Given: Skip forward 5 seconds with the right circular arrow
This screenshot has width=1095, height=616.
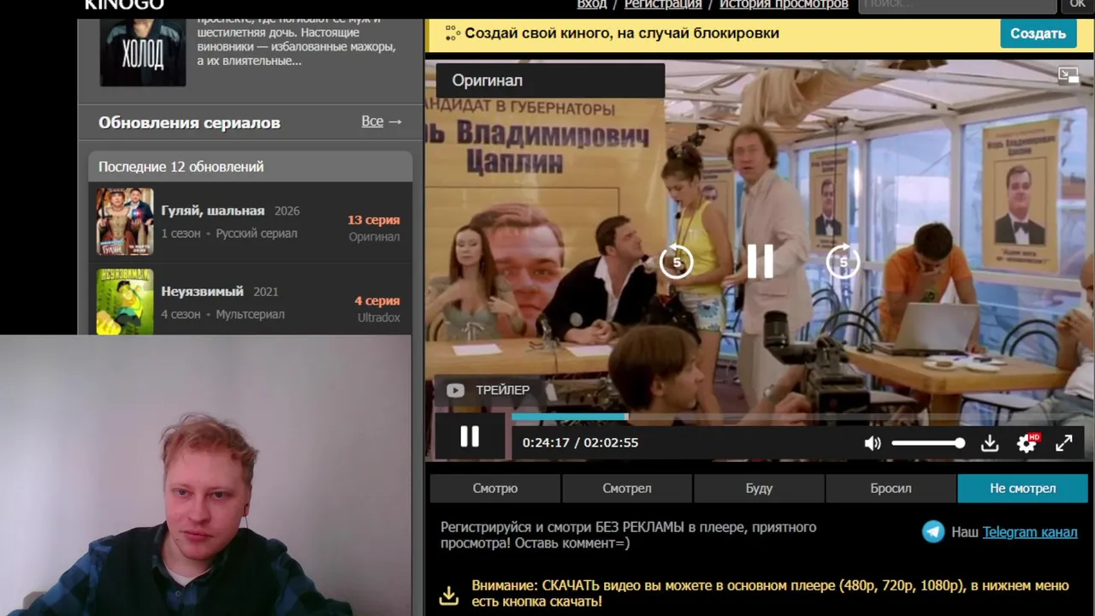Looking at the screenshot, I should click(x=843, y=262).
